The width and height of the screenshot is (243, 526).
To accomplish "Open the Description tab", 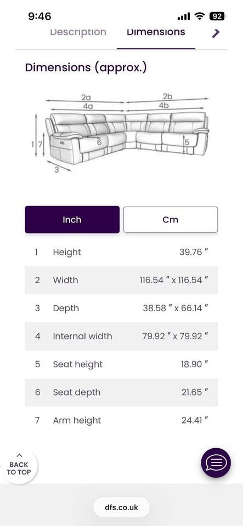I will (x=78, y=32).
